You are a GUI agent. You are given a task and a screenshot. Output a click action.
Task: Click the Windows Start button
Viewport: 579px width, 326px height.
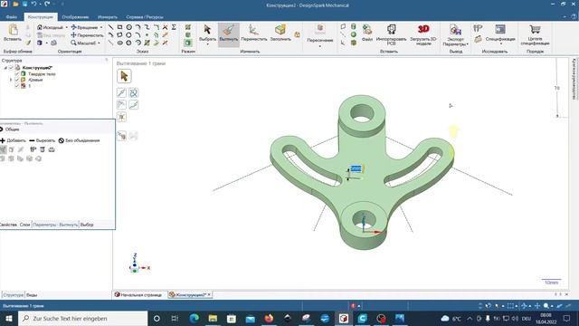(8, 318)
